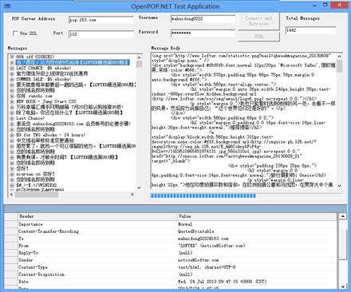The height and width of the screenshot is (292, 351).
Task: Select the highlighted LOFTER message row
Action: 73,62
